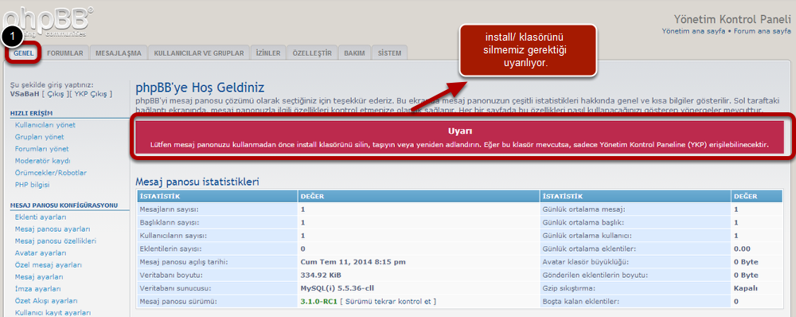Viewport: 796px width, 317px height.
Task: Open Forumları yönet in sidebar
Action: coord(42,149)
